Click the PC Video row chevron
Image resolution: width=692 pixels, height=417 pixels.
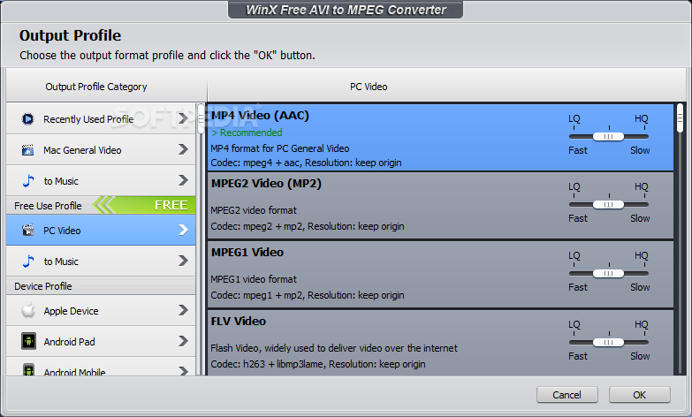183,230
